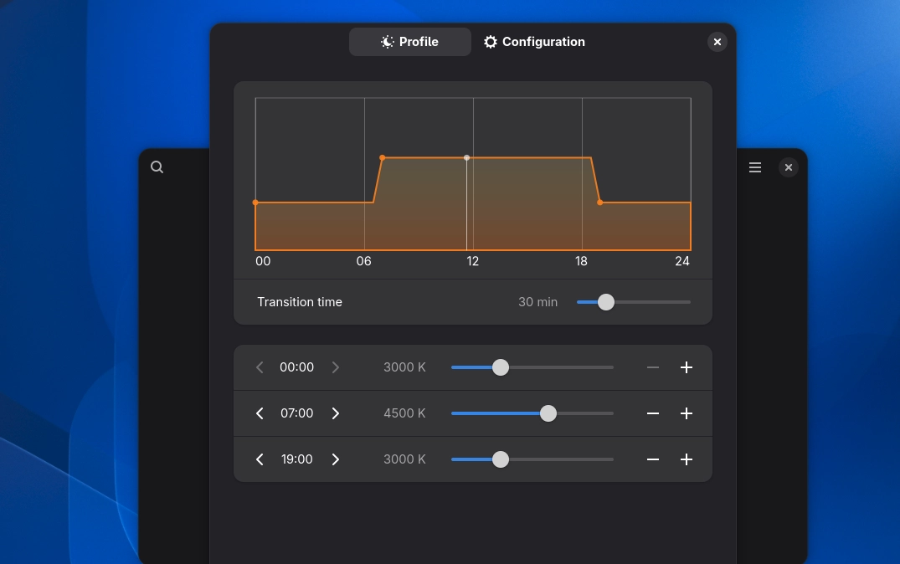The height and width of the screenshot is (564, 900).
Task: Open search in the background window
Action: [x=157, y=167]
